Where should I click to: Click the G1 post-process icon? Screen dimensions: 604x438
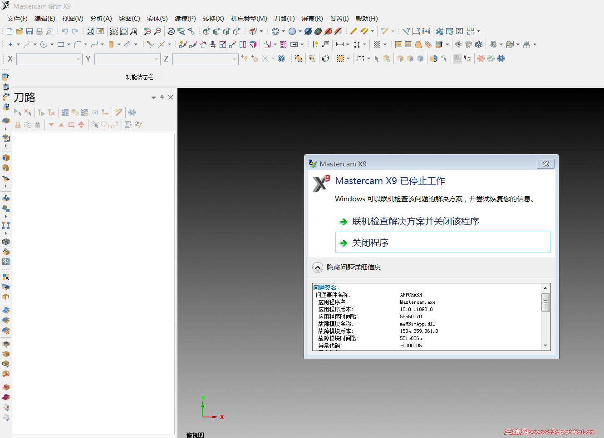(95, 112)
